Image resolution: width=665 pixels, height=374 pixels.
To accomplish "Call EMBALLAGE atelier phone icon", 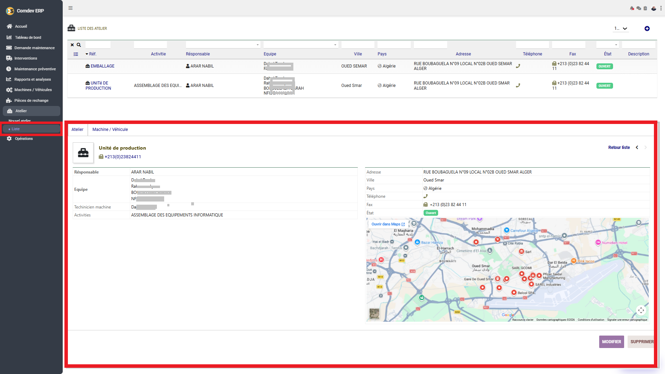I will coord(518,66).
